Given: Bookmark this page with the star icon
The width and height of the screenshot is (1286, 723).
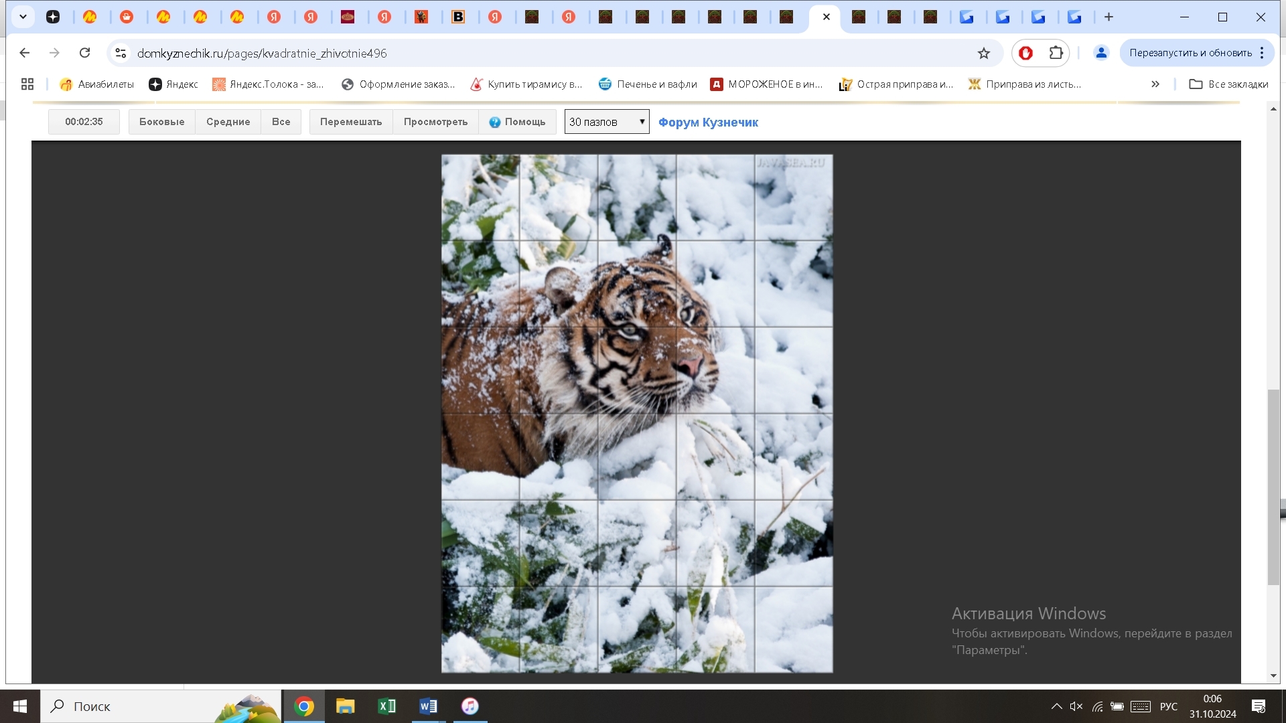Looking at the screenshot, I should pos(983,53).
